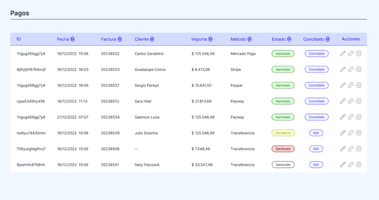This screenshot has width=379, height=200.
Task: Select payment ID redtyu74435nbn
Action: [31, 133]
